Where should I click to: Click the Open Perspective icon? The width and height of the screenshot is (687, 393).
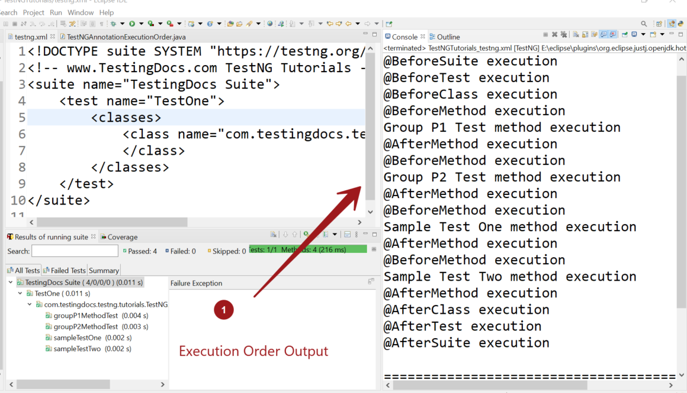click(659, 24)
